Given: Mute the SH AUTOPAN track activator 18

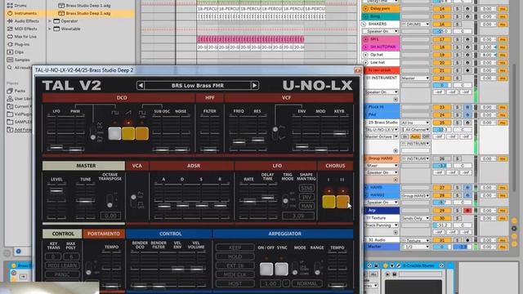Looking at the screenshot, I should [x=442, y=47].
